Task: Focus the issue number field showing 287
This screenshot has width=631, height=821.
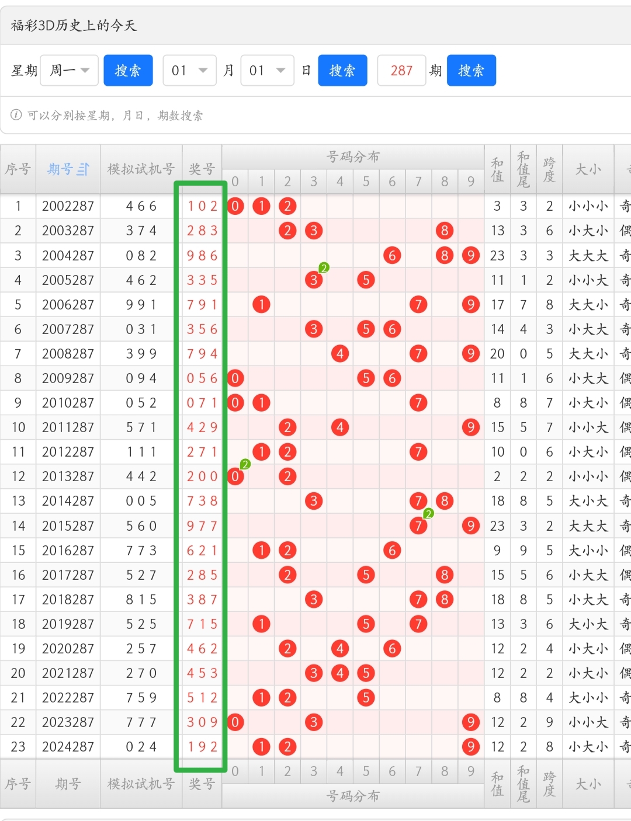Action: (x=401, y=71)
